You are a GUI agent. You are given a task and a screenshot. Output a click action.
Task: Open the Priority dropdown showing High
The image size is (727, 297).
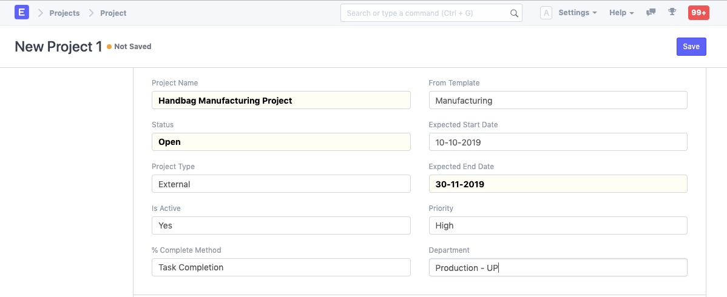point(557,225)
